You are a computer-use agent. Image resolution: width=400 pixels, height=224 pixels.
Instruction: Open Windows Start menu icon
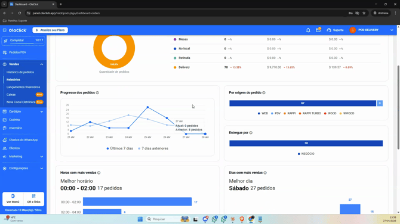point(140,219)
